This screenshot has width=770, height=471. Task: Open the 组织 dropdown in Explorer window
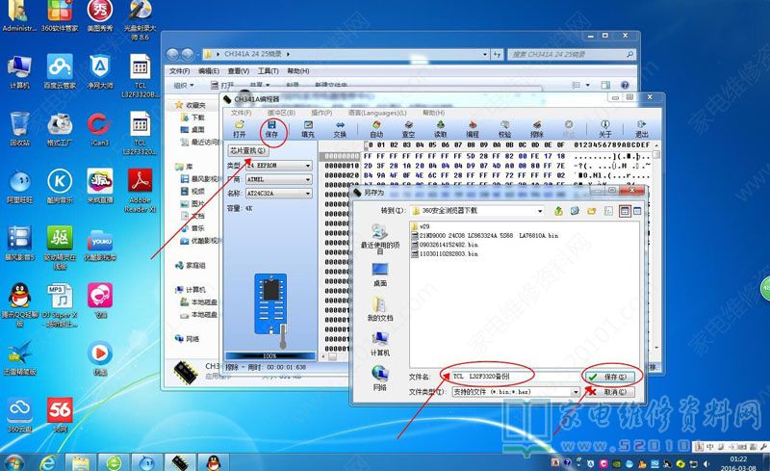point(184,85)
